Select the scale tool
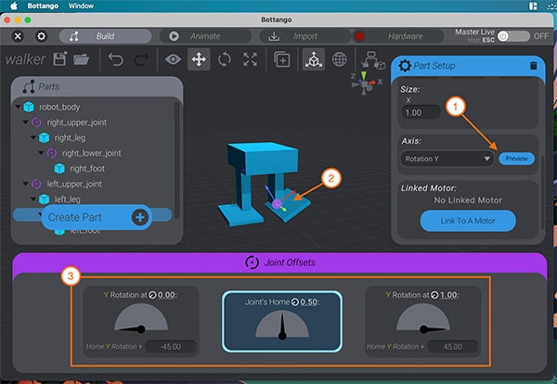Image resolution: width=557 pixels, height=384 pixels. [x=250, y=59]
